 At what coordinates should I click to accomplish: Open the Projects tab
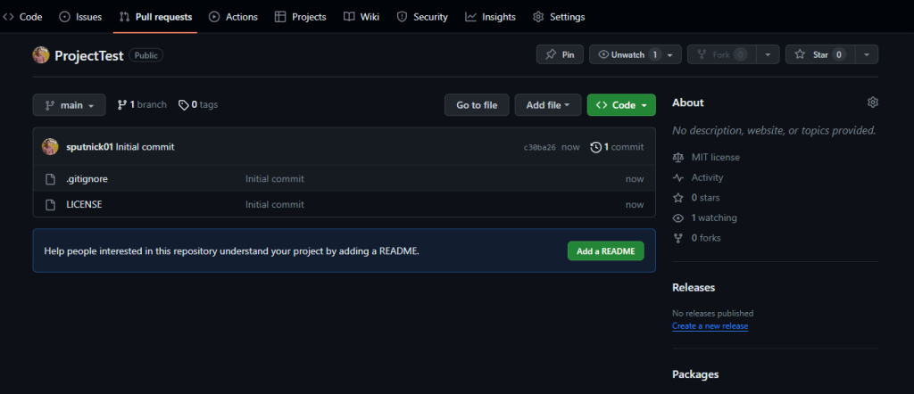coord(301,17)
